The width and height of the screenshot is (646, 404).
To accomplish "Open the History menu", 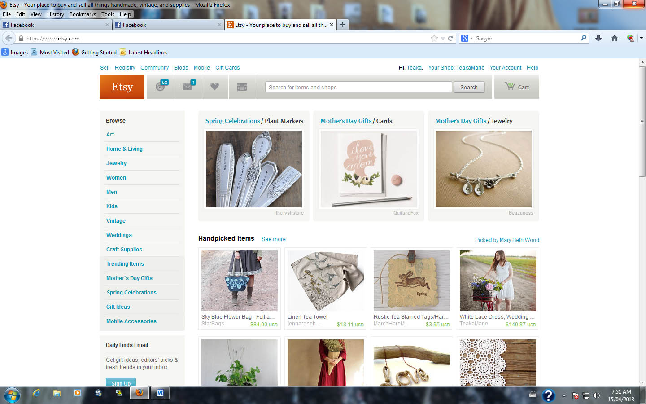I will point(56,14).
